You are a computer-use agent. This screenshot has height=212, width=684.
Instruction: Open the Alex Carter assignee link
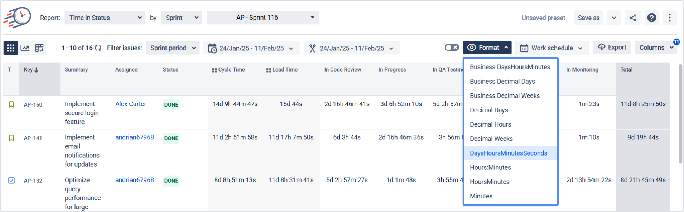click(x=131, y=104)
